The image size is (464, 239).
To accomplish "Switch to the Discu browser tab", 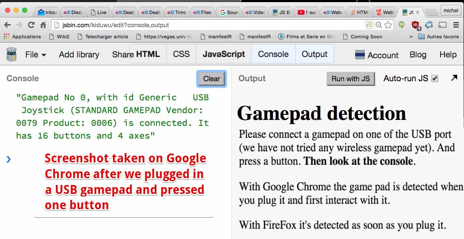I will (x=74, y=12).
